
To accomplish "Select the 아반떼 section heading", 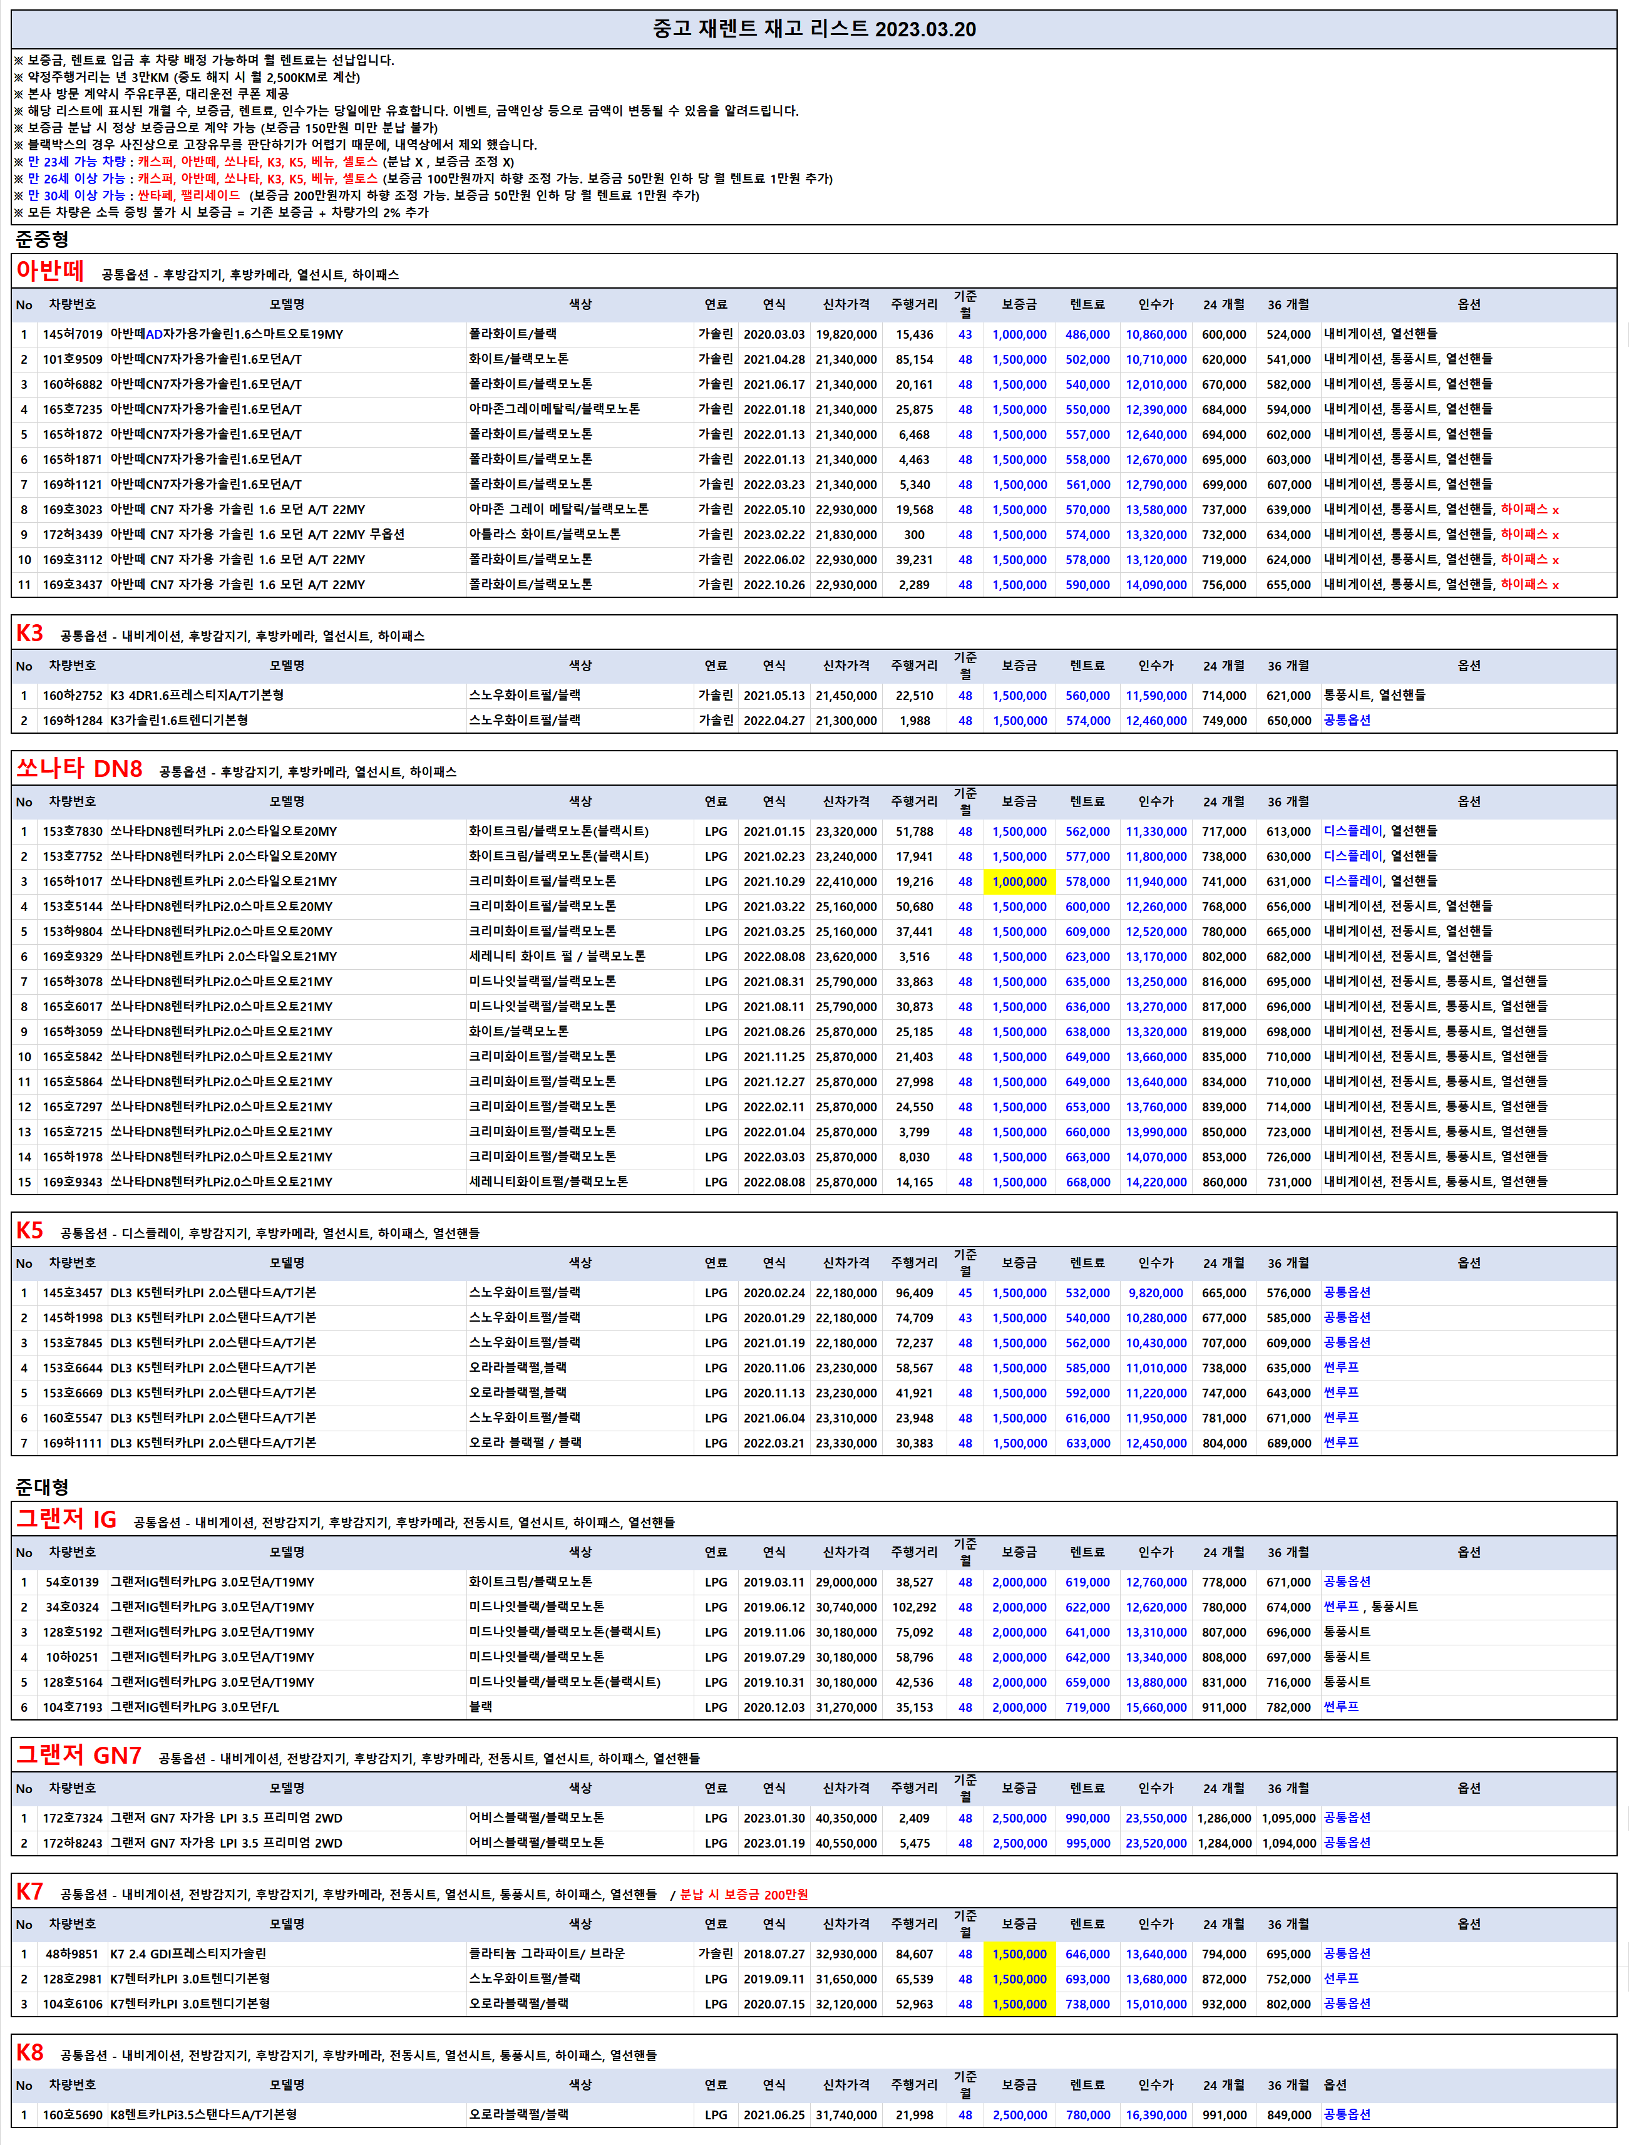I will click(x=51, y=272).
